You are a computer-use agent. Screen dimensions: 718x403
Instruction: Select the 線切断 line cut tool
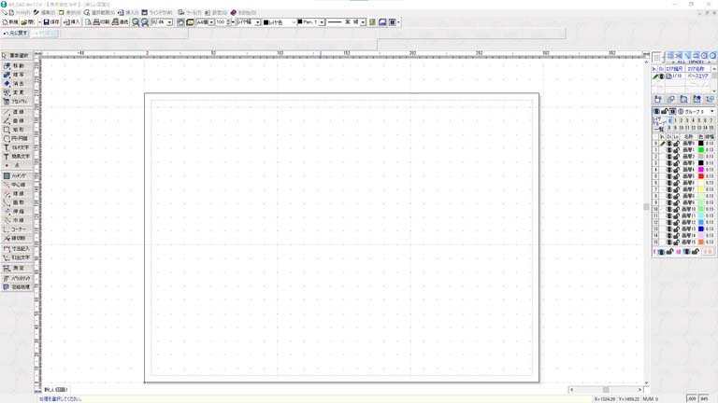(16, 238)
